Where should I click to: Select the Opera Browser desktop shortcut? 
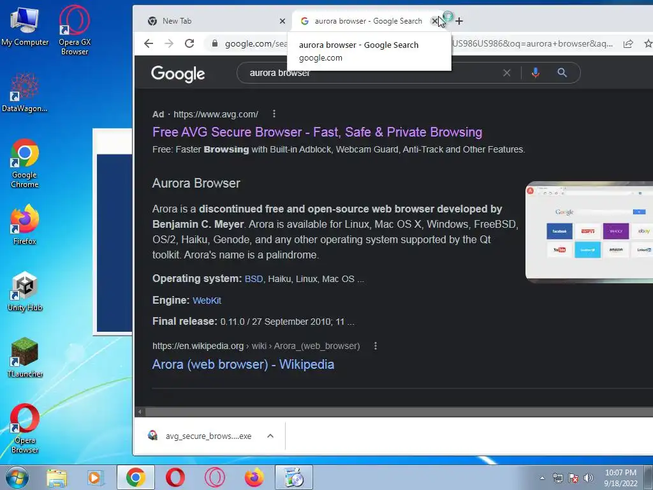[x=25, y=428]
